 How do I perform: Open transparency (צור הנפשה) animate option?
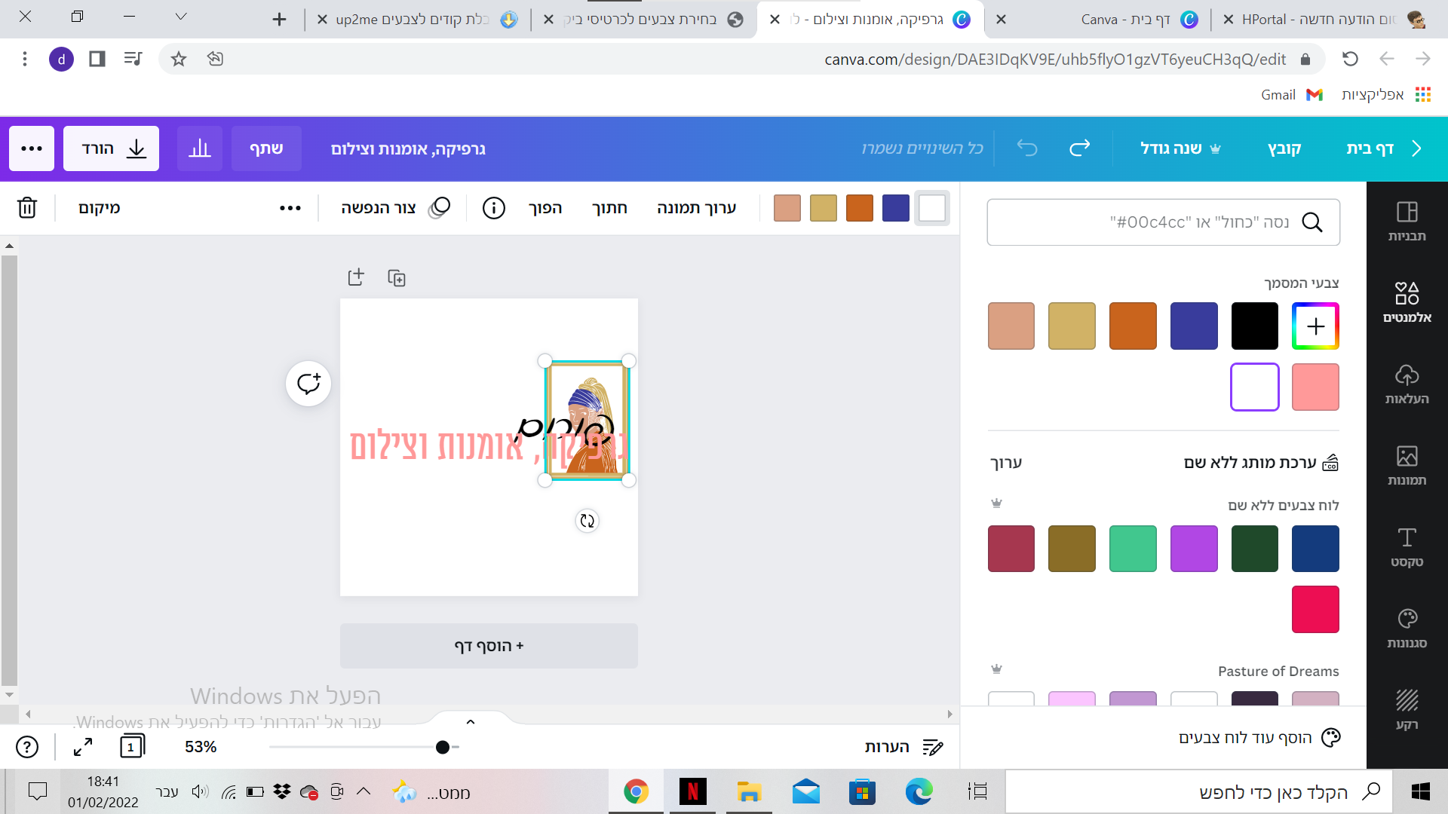(395, 208)
